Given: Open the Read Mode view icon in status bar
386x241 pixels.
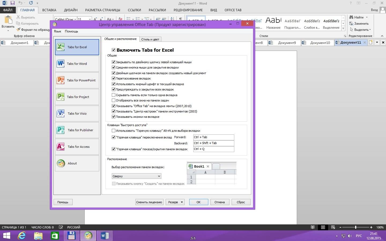Looking at the screenshot, I should 313,227.
